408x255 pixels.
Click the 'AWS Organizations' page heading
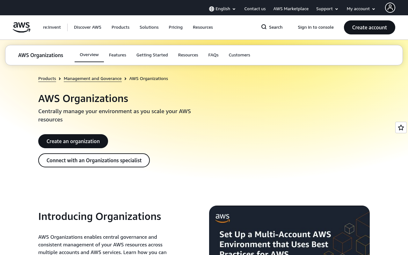[x=83, y=98]
